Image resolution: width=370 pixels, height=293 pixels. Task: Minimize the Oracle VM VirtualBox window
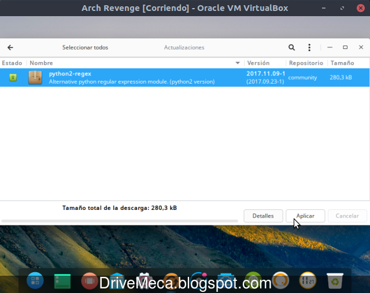click(x=324, y=8)
